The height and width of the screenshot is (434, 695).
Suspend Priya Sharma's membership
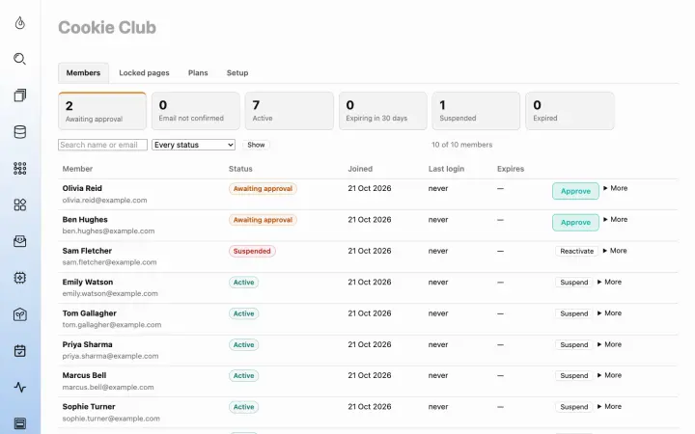click(x=574, y=344)
